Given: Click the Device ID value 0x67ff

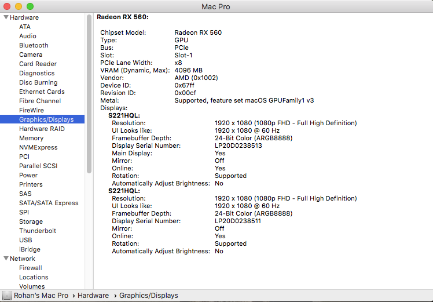Looking at the screenshot, I should (x=184, y=85).
